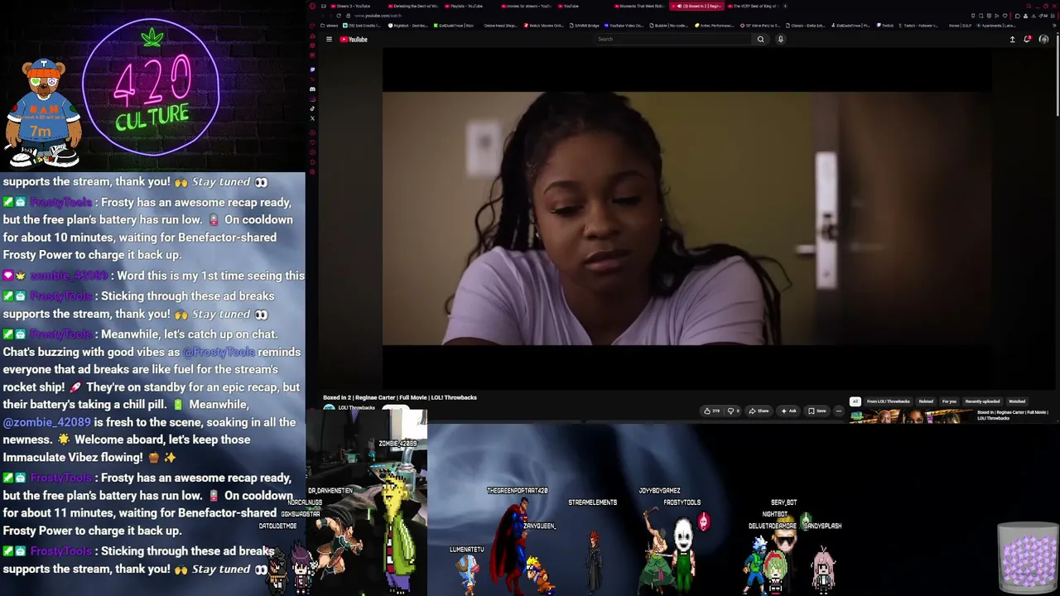Viewport: 1060px width, 596px height.
Task: Open more actions ellipsis under video
Action: (838, 411)
